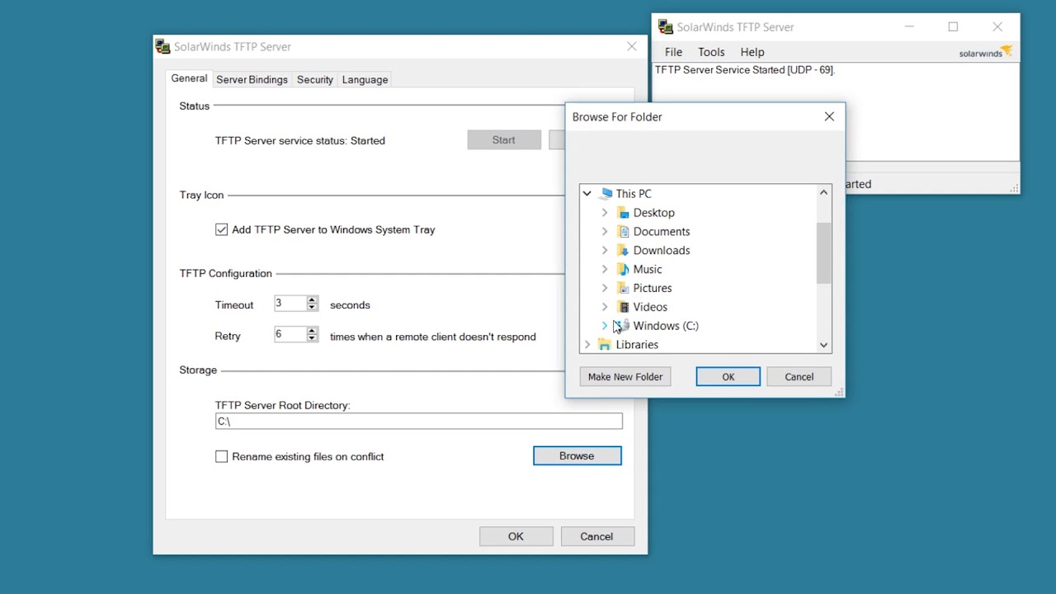Open the Server Bindings tab
Screen dimensions: 1056x594
tap(252, 80)
